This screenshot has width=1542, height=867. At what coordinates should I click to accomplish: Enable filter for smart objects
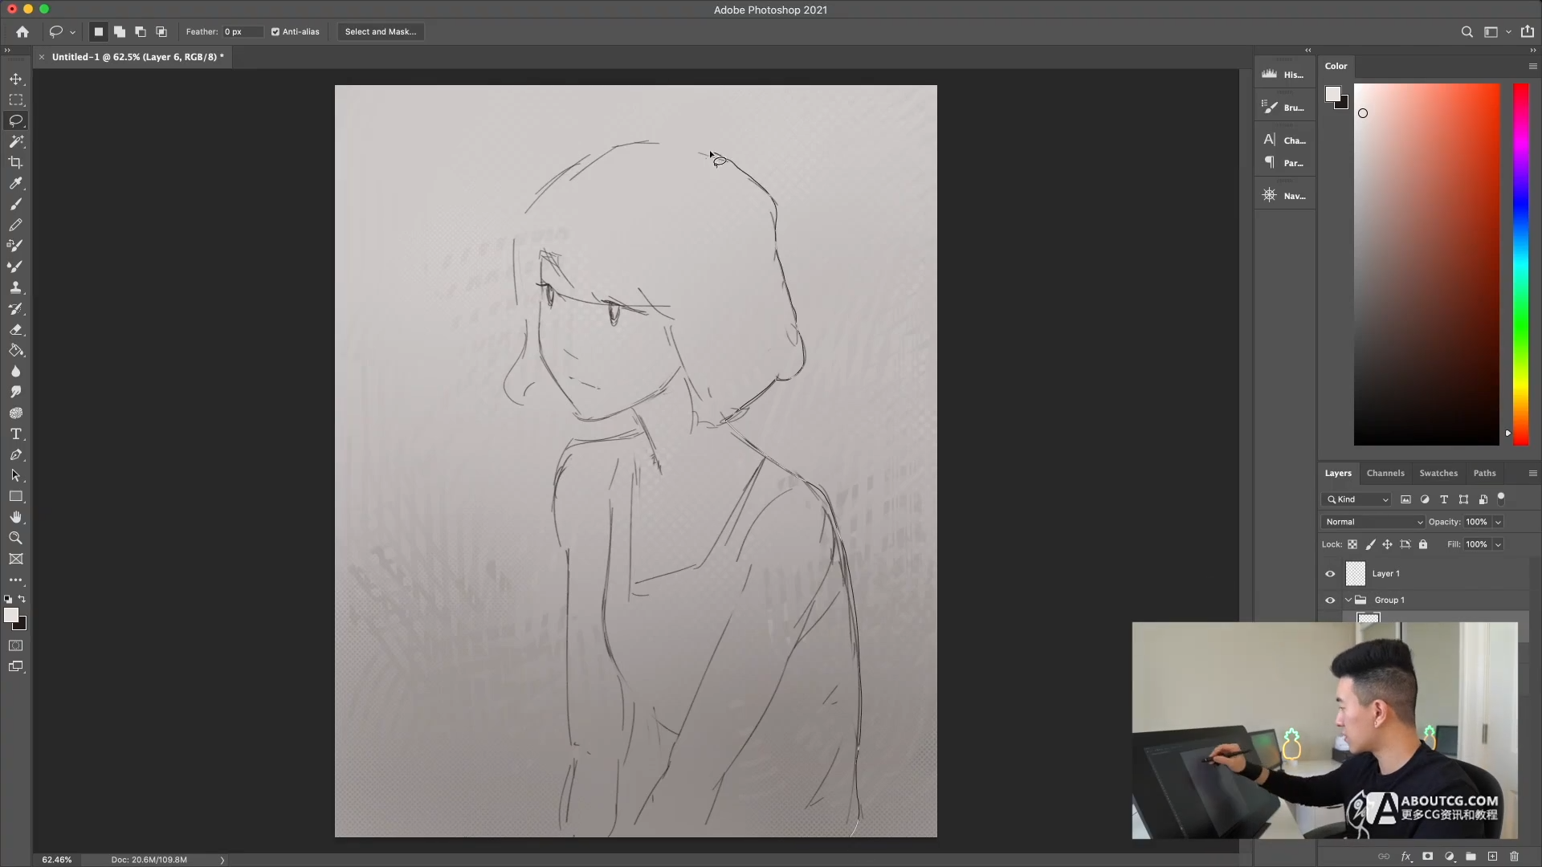click(1483, 499)
